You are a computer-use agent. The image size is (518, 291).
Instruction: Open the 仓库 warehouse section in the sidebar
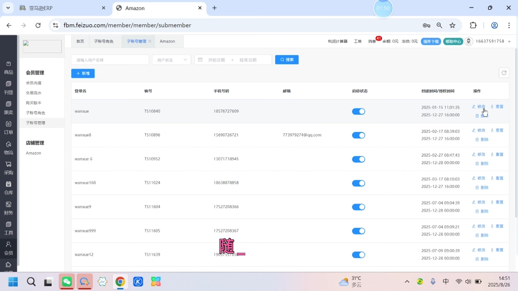8,188
